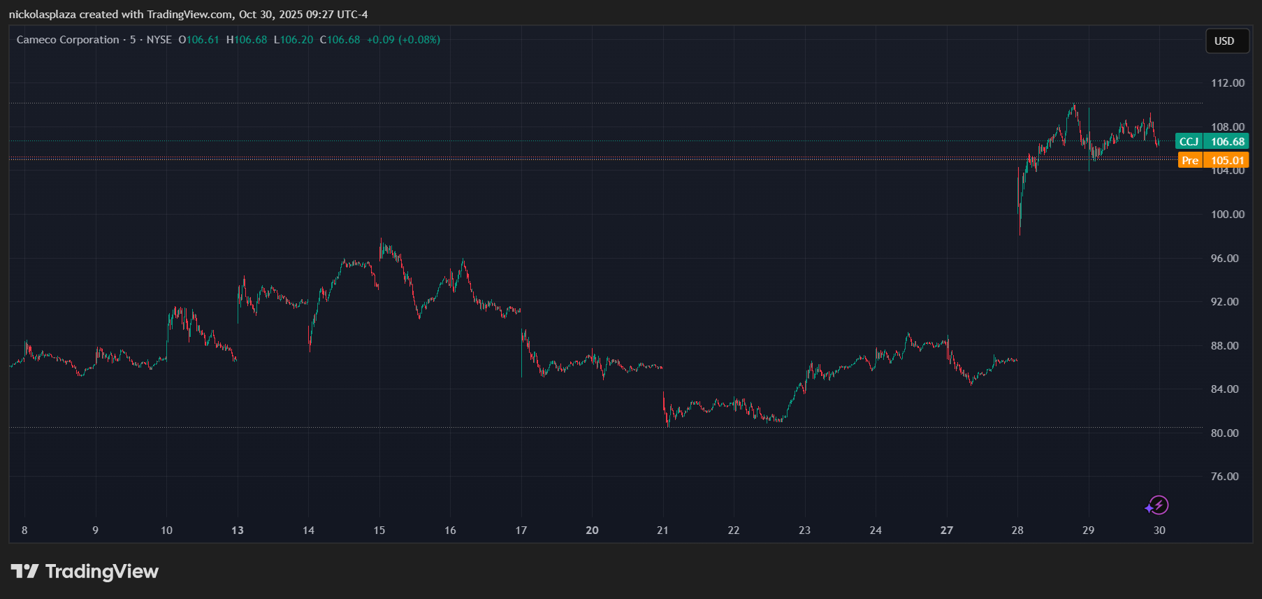Image resolution: width=1262 pixels, height=599 pixels.
Task: Click the nickolasplaza created with TradingView.com header
Action: [189, 15]
